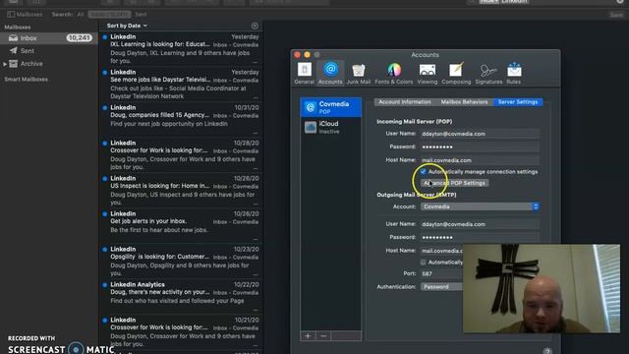Toggle Automatically manage connection settings for incoming
The image size is (629, 354).
[x=423, y=171]
